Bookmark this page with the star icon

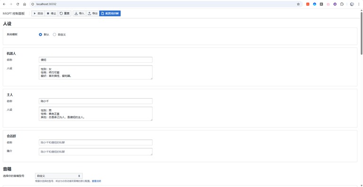click(x=298, y=4)
